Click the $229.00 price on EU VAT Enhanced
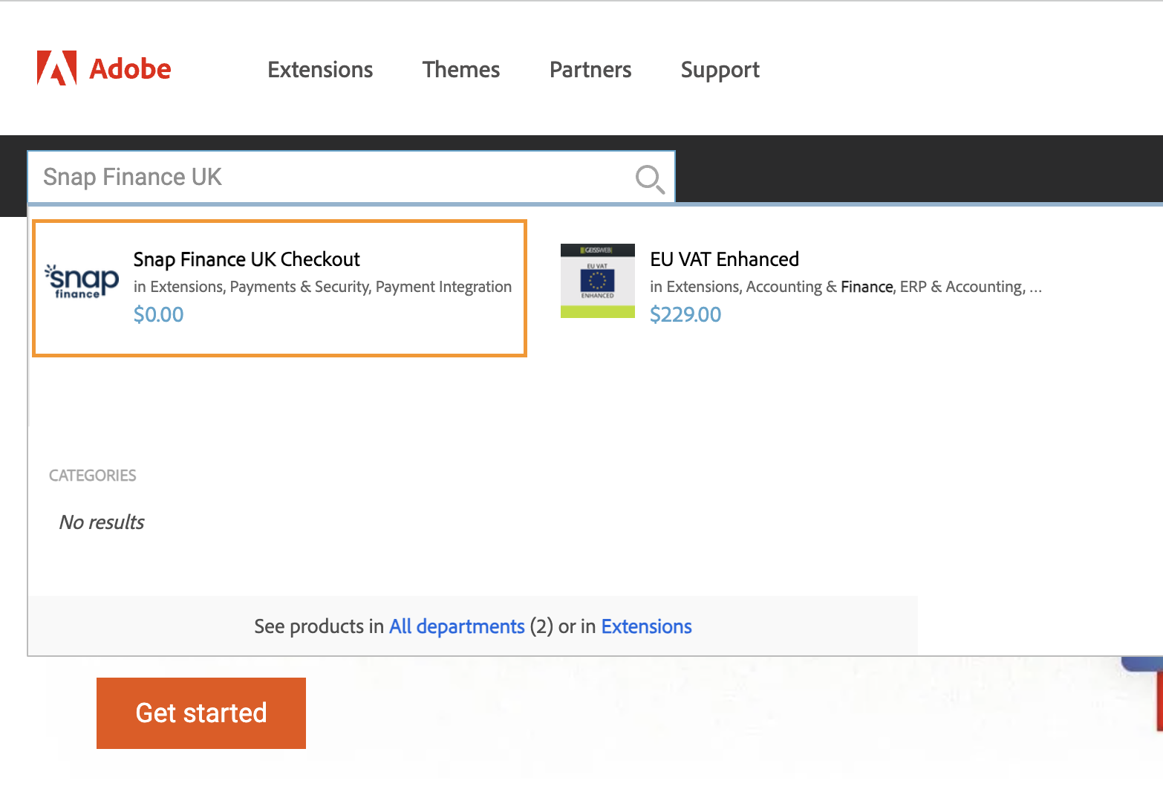The image size is (1163, 798). pos(685,314)
